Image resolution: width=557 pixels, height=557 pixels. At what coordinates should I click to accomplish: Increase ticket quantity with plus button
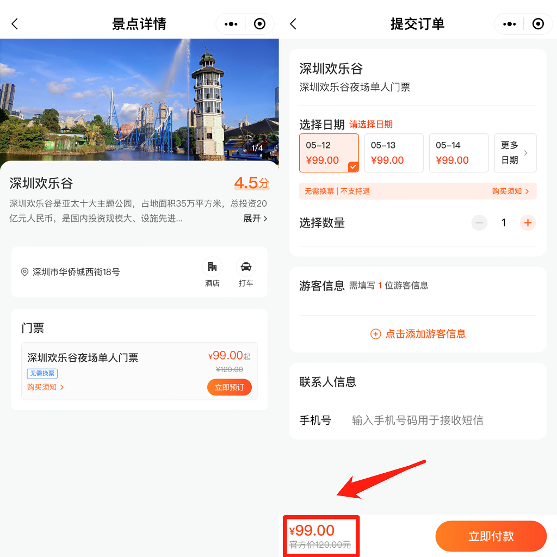tap(528, 222)
